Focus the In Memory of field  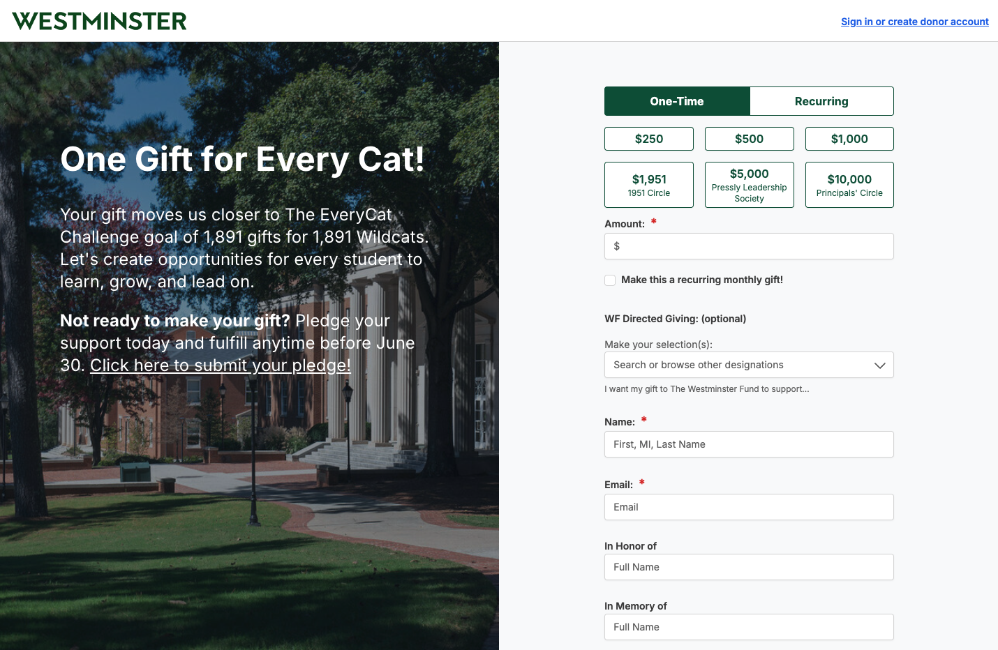[749, 627]
